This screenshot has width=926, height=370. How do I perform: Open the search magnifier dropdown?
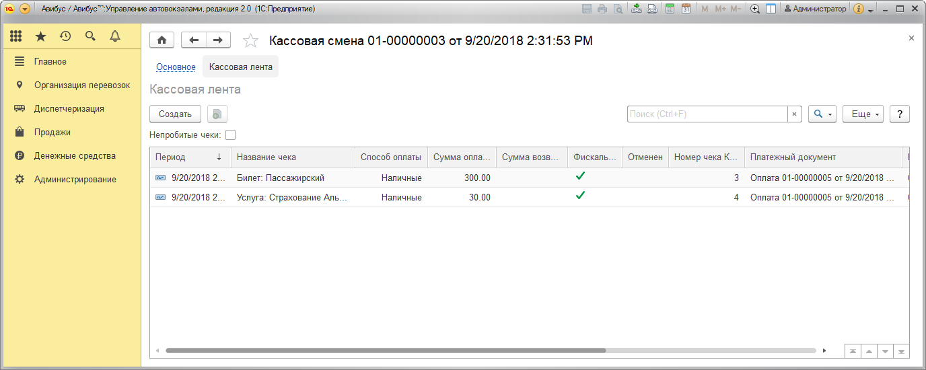[x=822, y=114]
